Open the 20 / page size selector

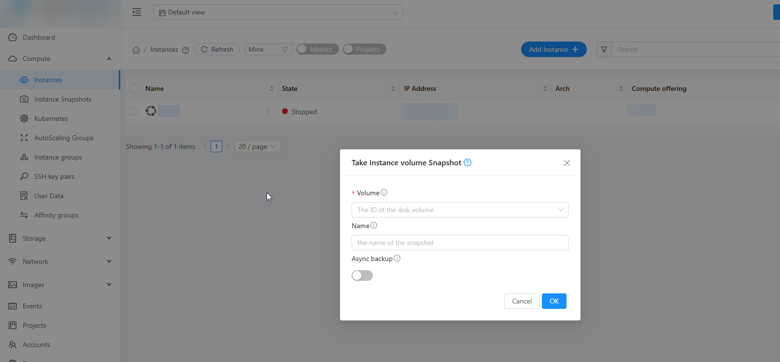pyautogui.click(x=257, y=146)
